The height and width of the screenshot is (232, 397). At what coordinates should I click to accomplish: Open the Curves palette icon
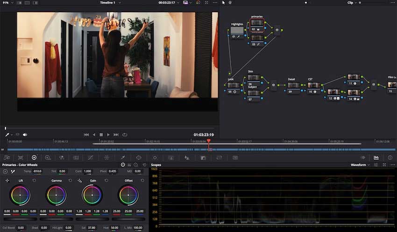(91, 158)
